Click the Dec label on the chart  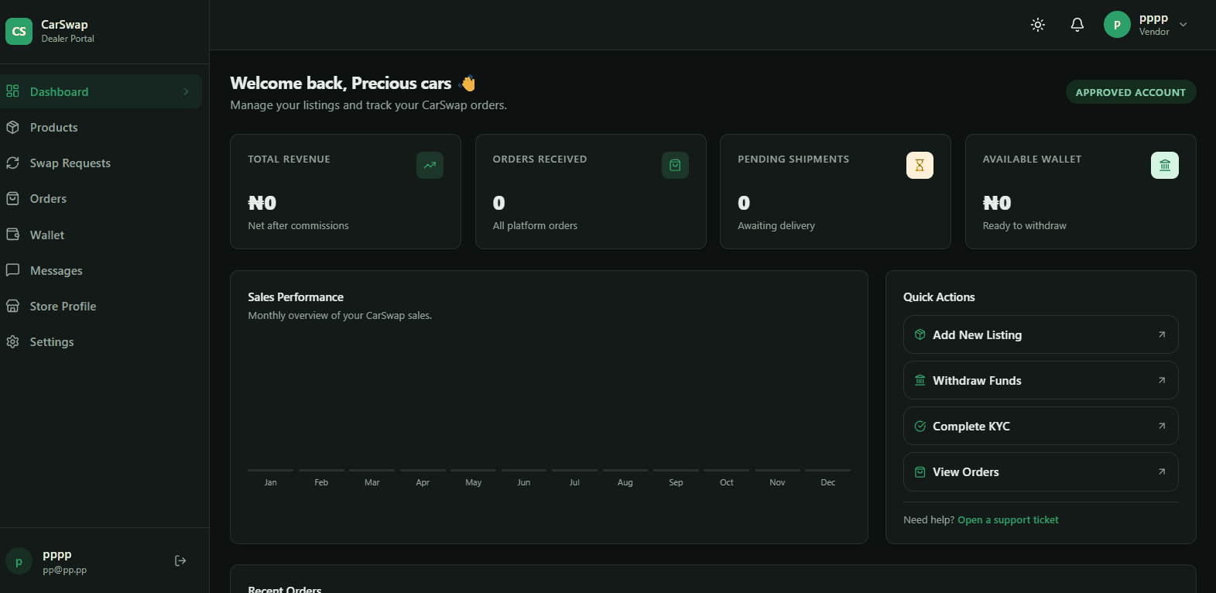(827, 482)
